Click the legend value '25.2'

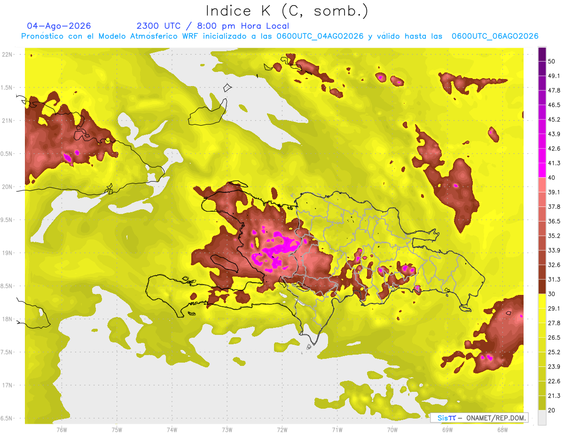coord(555,352)
